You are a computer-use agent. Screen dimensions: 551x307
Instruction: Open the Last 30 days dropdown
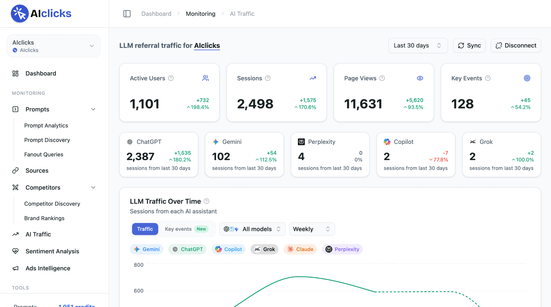(x=418, y=46)
